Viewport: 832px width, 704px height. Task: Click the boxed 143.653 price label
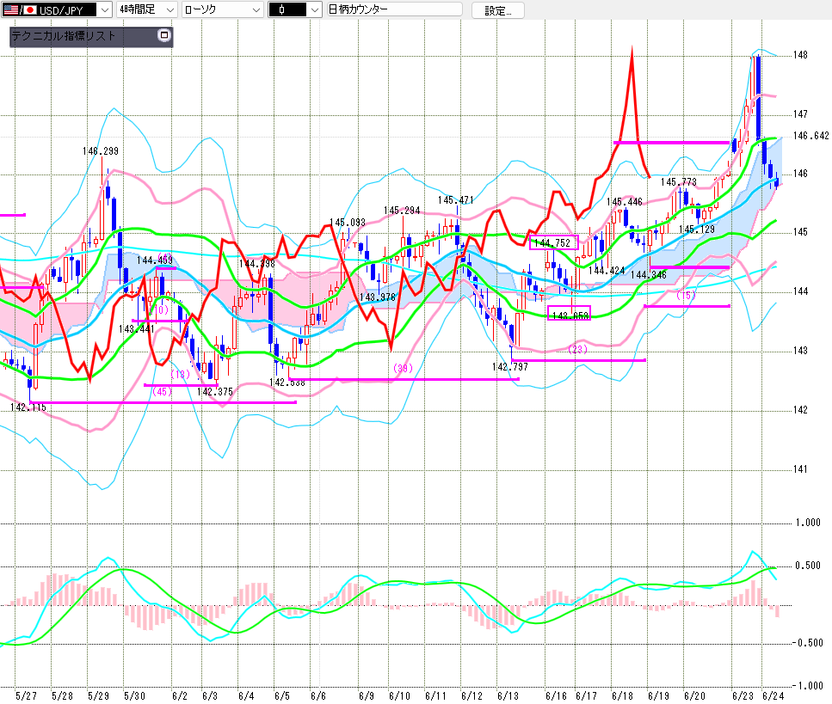point(570,315)
